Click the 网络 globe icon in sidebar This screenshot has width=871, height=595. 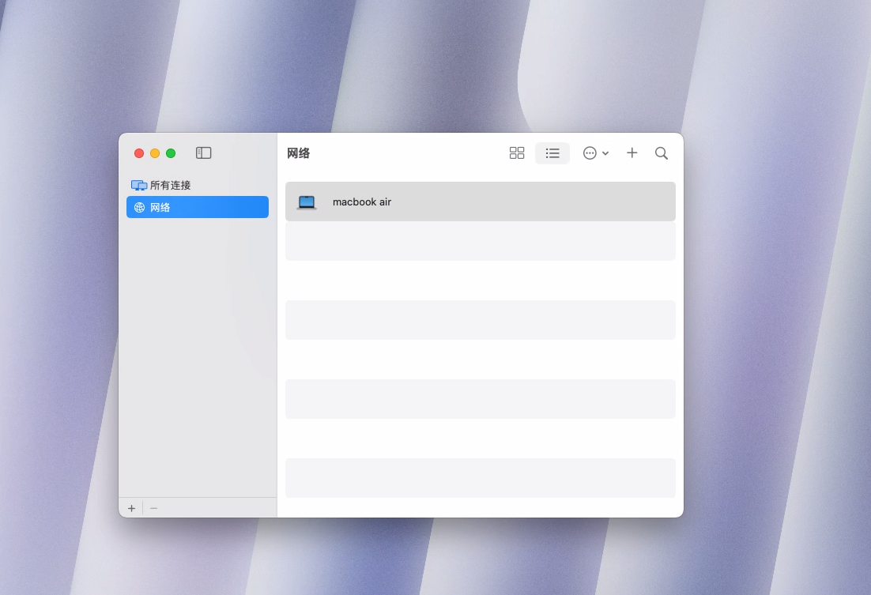[x=139, y=207]
